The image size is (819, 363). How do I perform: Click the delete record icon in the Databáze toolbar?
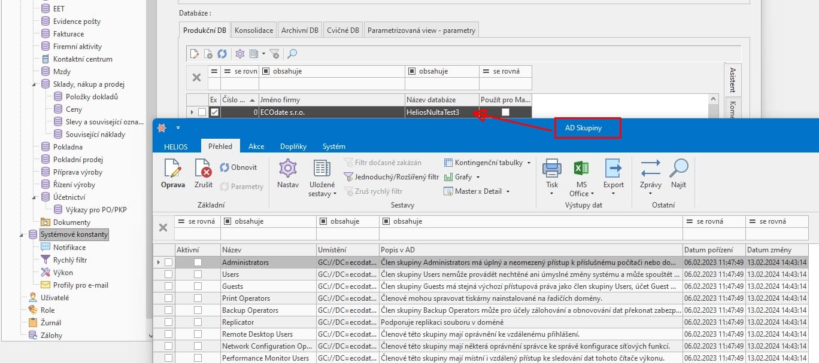208,54
